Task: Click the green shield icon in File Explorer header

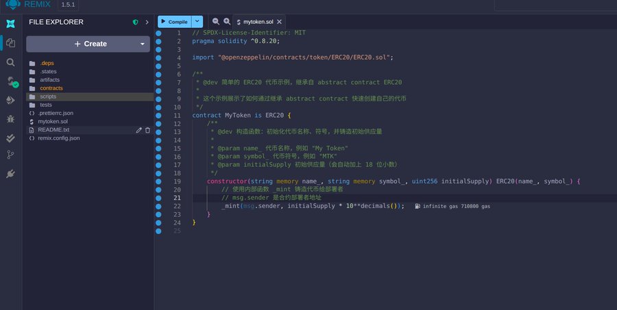Action: 135,23
